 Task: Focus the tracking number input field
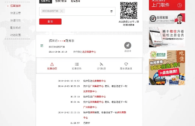77,11
